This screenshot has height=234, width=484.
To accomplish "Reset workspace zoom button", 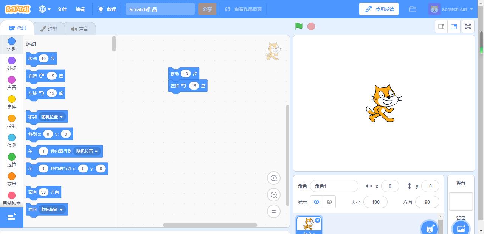I will (x=274, y=211).
